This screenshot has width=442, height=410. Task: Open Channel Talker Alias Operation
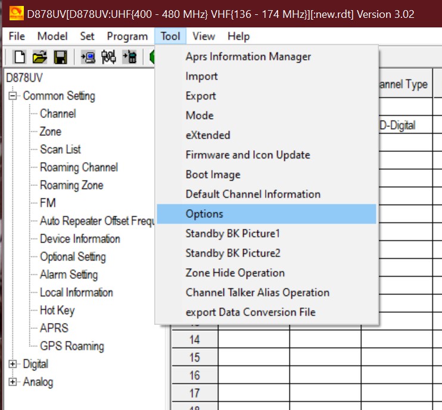266,293
